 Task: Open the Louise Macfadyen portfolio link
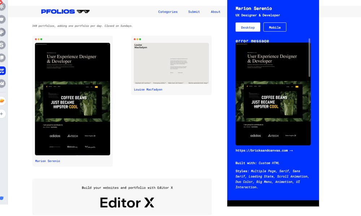(148, 90)
